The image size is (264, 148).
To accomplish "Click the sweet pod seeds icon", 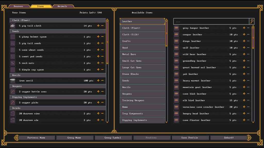I will (x=12, y=57).
